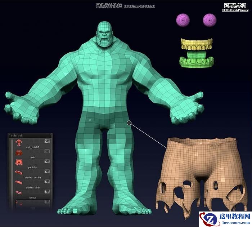Select the eyes subtool thumbnail at bottom
This screenshot has height=227, width=252.
tap(19, 203)
